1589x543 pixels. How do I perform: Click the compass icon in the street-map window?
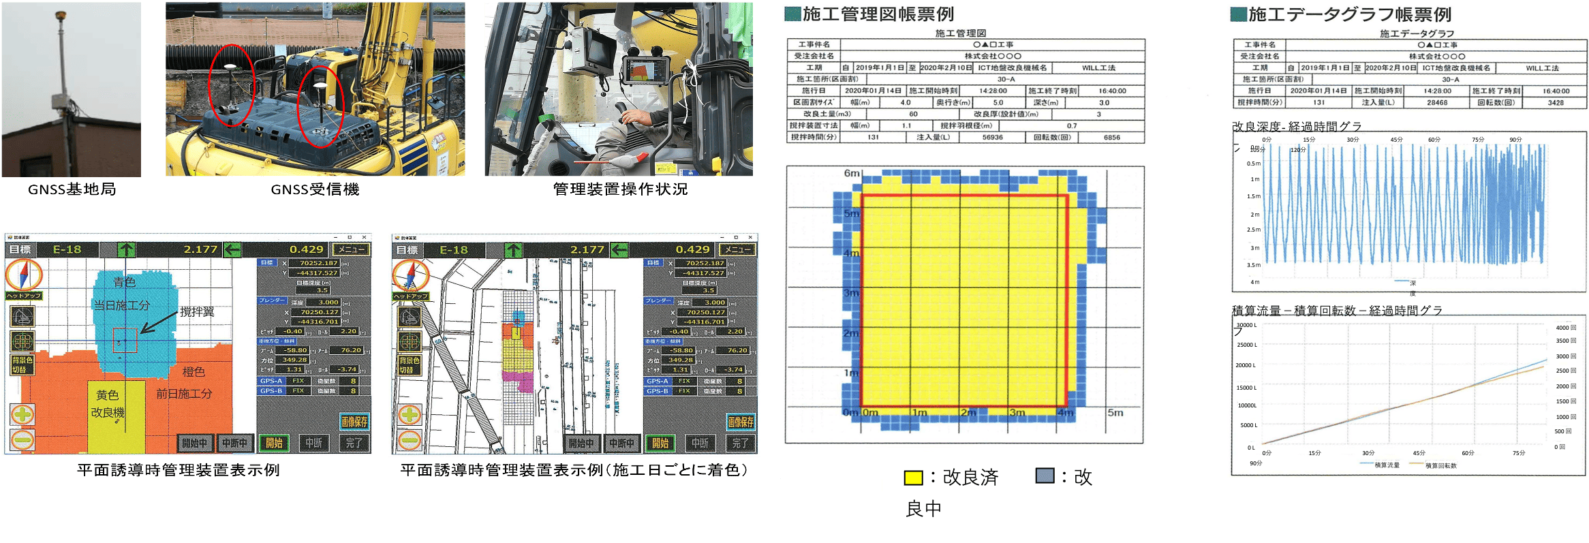point(410,275)
